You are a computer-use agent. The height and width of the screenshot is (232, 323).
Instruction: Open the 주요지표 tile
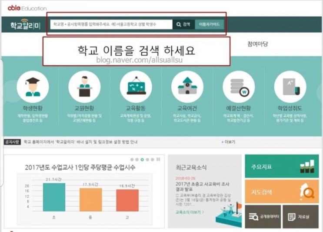282,166
